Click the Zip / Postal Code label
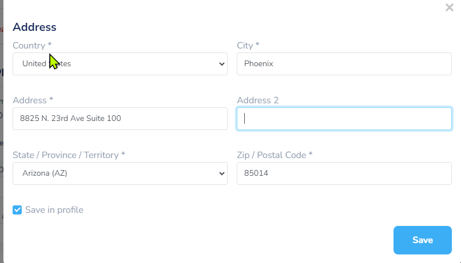The width and height of the screenshot is (461, 263). point(272,155)
